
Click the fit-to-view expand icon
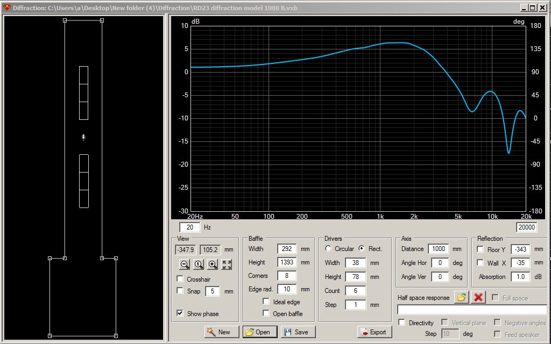click(x=227, y=264)
